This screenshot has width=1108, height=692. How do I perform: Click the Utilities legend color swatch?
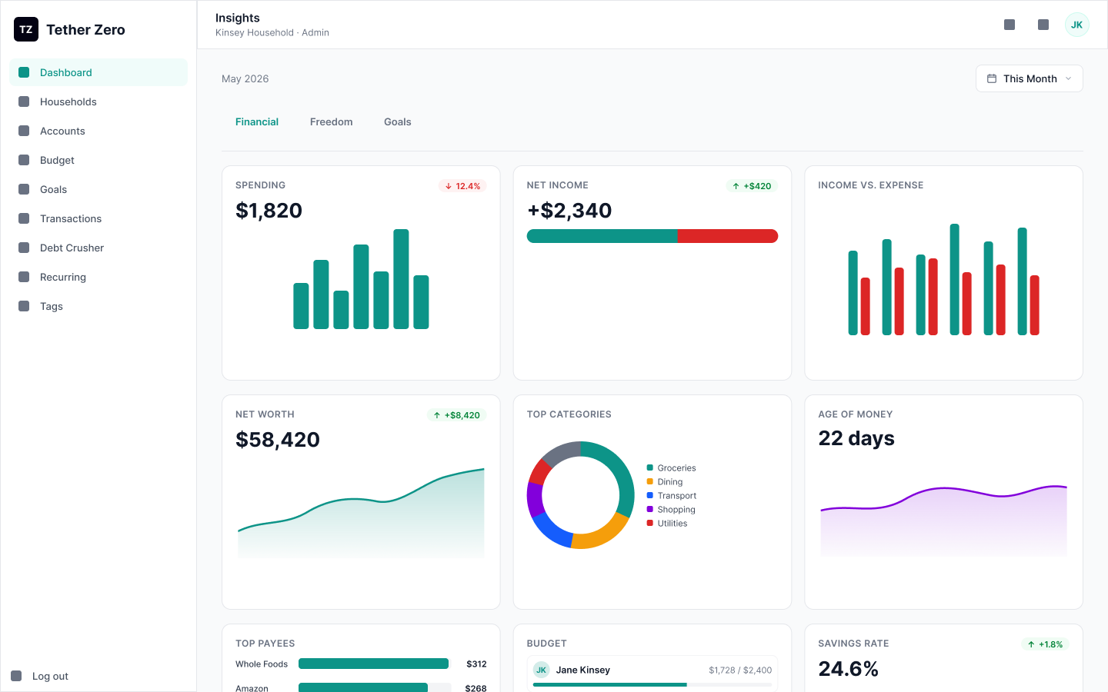[650, 523]
